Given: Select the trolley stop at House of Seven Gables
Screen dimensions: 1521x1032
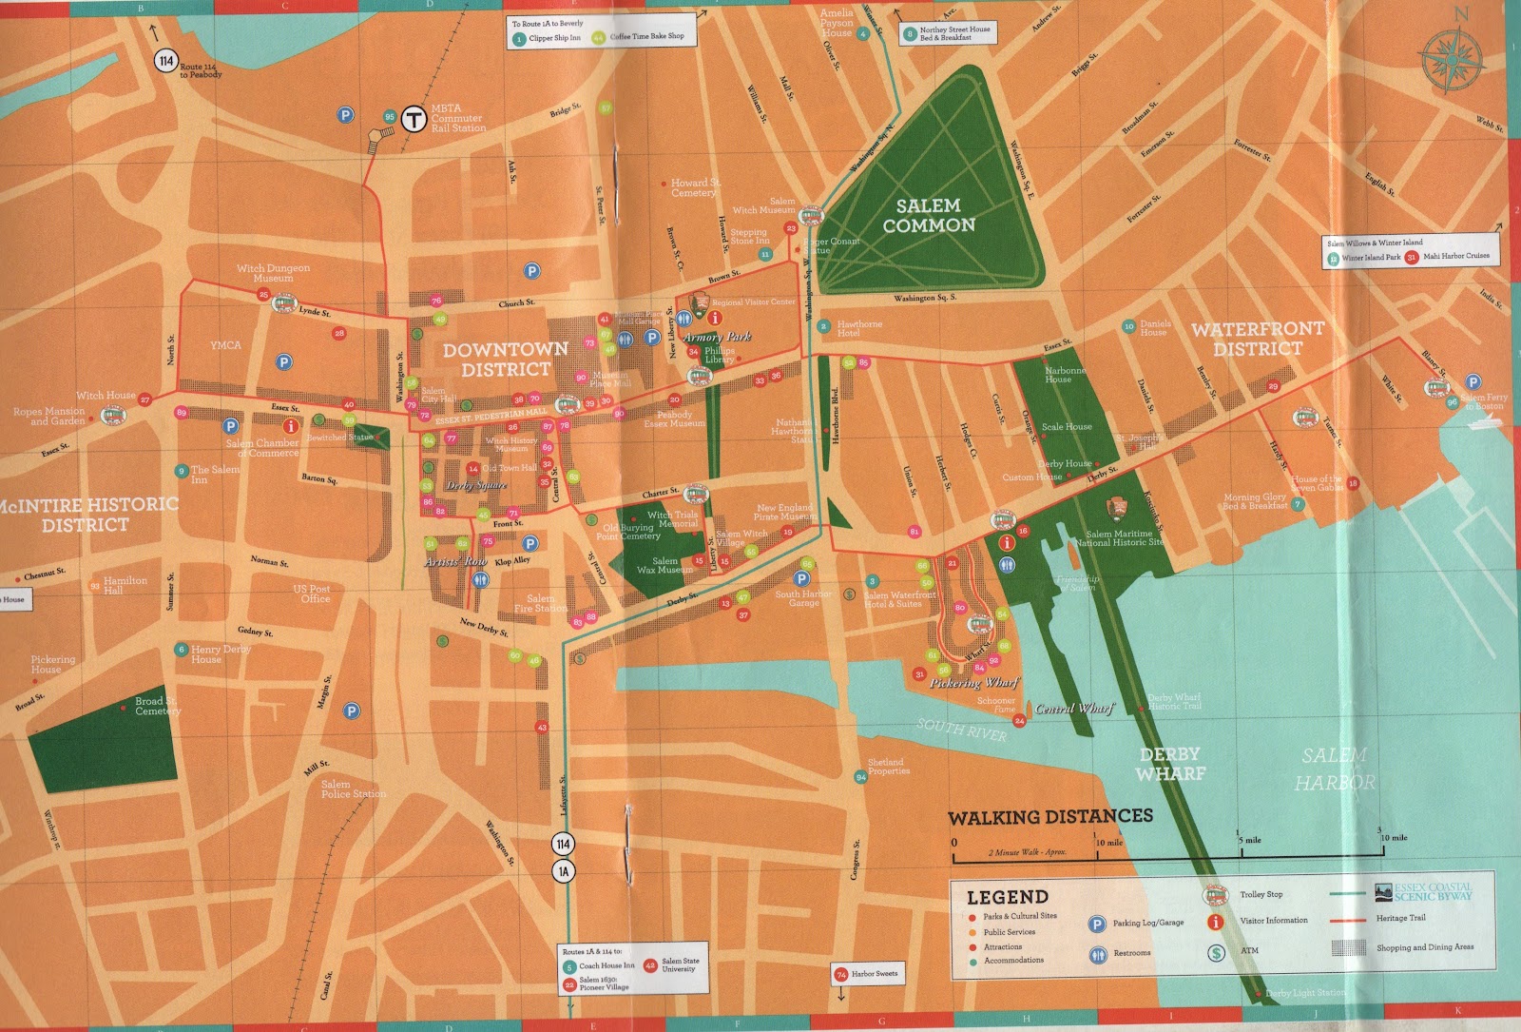Looking at the screenshot, I should pos(1304,418).
